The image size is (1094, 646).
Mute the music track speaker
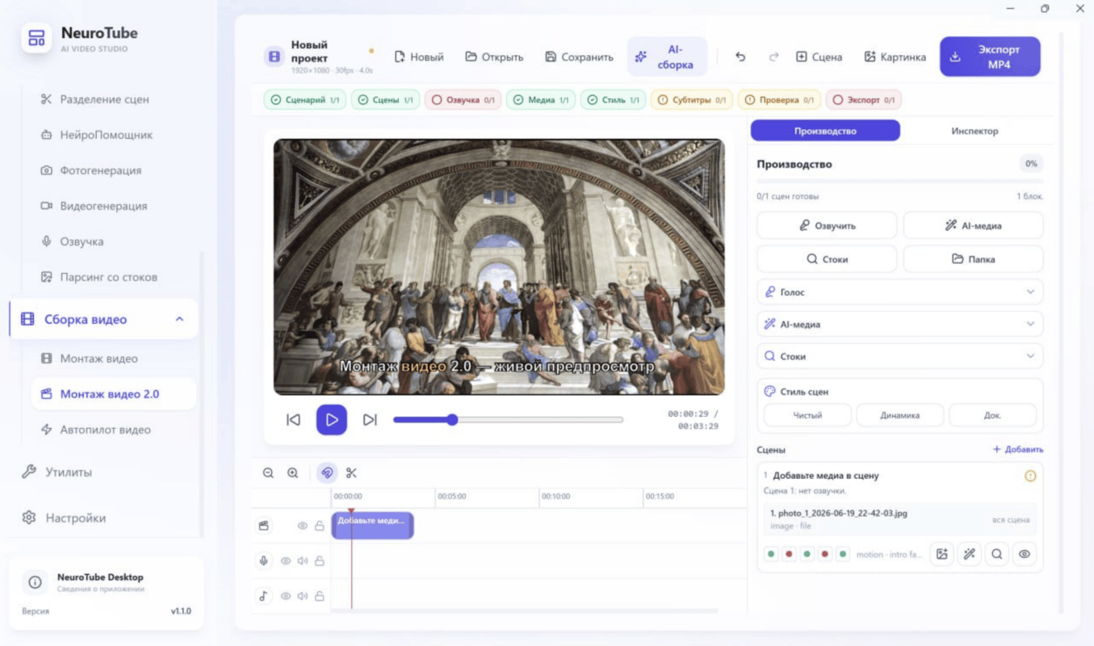click(x=303, y=596)
